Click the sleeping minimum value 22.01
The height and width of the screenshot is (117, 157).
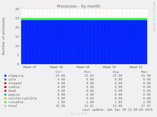pos(89,76)
